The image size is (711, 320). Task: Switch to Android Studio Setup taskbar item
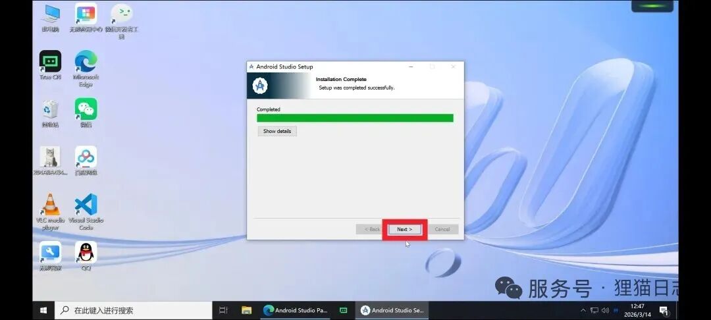click(392, 311)
